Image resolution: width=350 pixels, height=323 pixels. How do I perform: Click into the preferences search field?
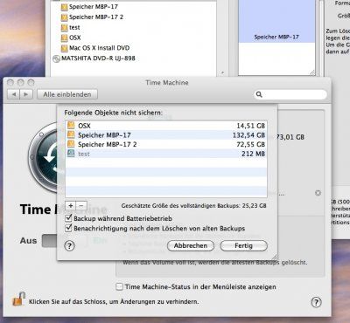290,94
